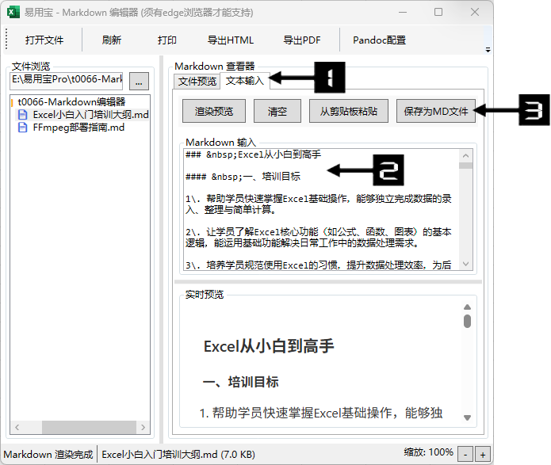Click '缩放: 100%' status label
The height and width of the screenshot is (465, 551).
[428, 452]
